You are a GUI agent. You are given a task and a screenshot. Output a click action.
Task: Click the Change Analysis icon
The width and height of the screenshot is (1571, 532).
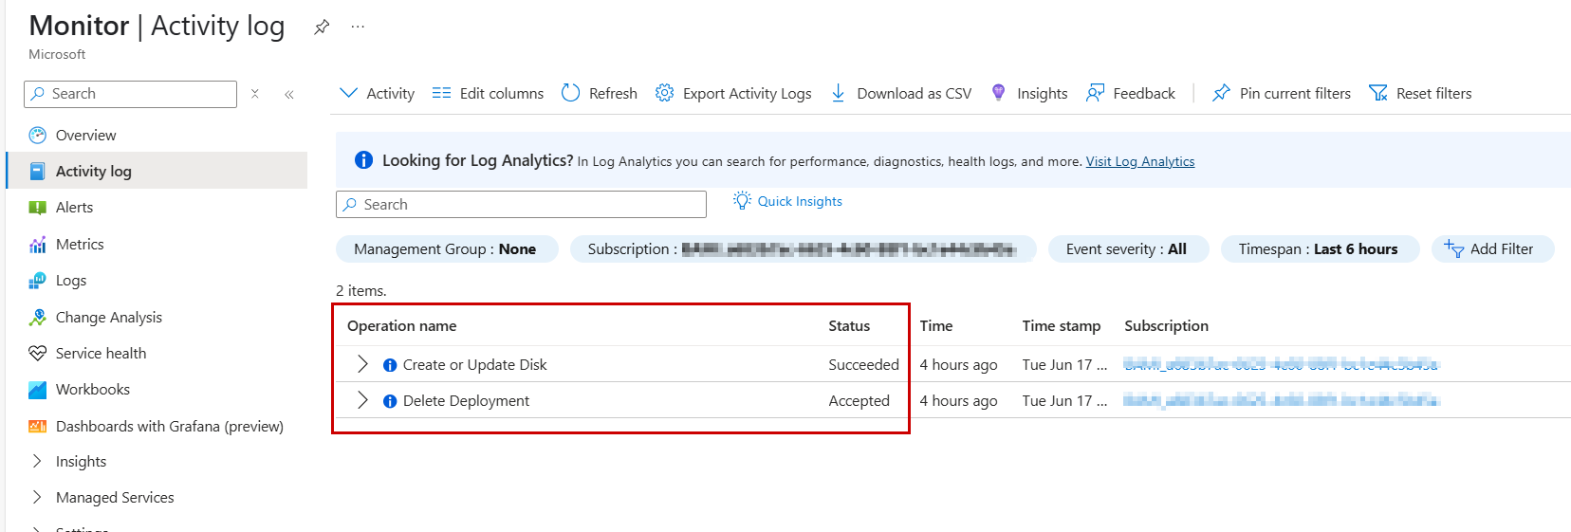(37, 317)
